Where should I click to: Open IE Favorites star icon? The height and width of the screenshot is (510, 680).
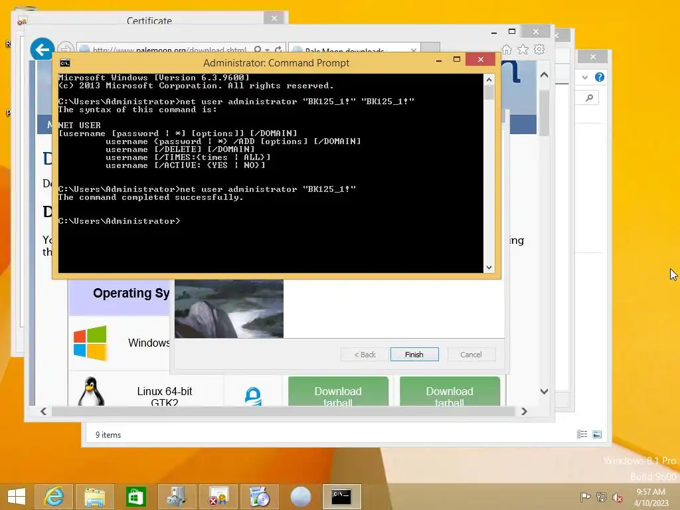coord(523,49)
